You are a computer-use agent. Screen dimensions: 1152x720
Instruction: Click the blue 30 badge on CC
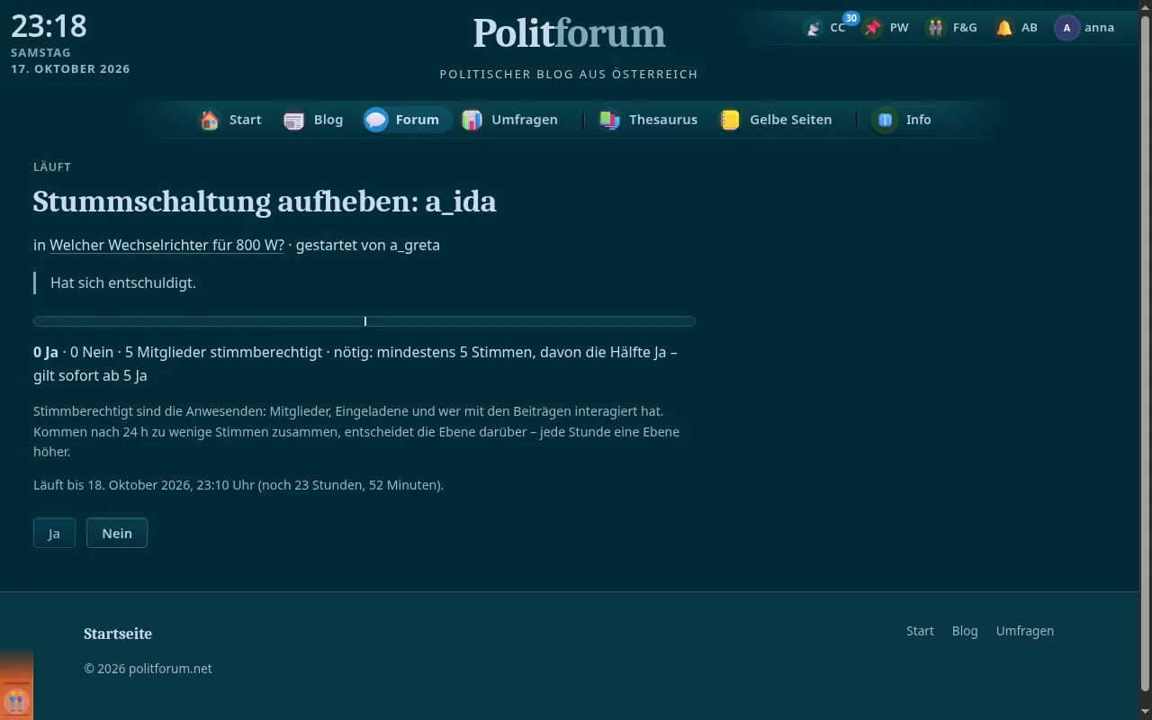[850, 18]
